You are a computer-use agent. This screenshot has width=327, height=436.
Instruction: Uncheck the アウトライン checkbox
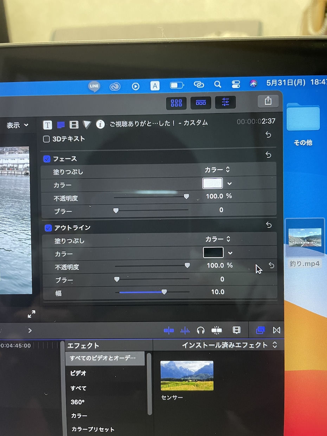tap(49, 228)
